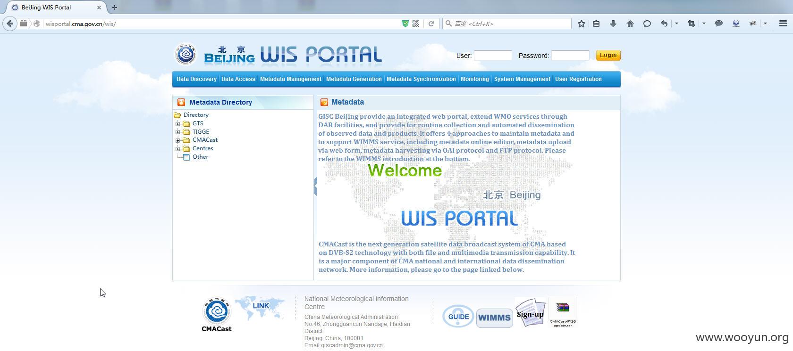Click the crop screenshot toolbar icon
This screenshot has height=351, width=793.
click(x=692, y=24)
